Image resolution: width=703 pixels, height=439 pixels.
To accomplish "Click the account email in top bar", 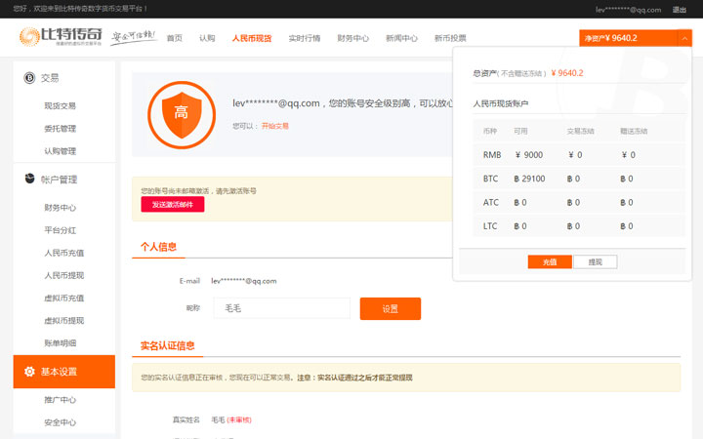I will pyautogui.click(x=628, y=10).
